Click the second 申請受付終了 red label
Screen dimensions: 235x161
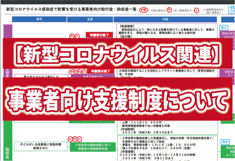click(101, 71)
